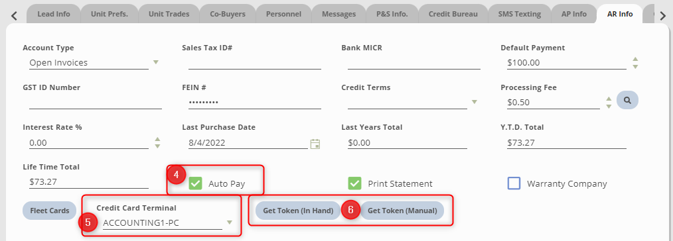The height and width of the screenshot is (241, 673).
Task: Go to previous tabs with left chevron
Action: (x=14, y=16)
